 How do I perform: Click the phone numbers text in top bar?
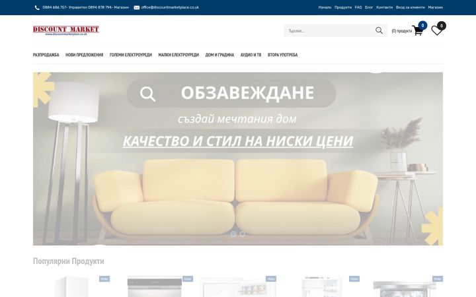(85, 7)
